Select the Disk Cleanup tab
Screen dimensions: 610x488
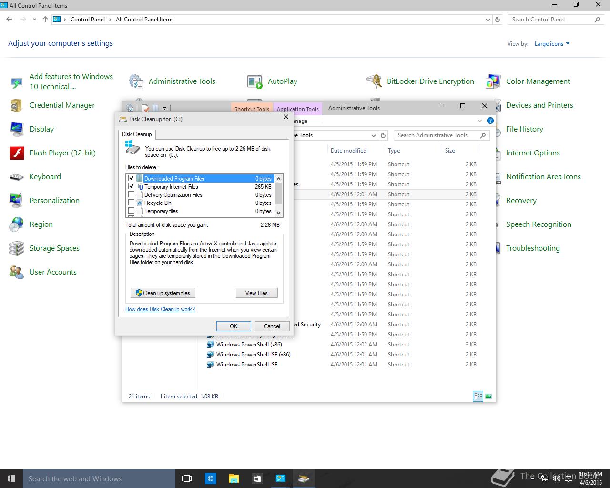[137, 134]
